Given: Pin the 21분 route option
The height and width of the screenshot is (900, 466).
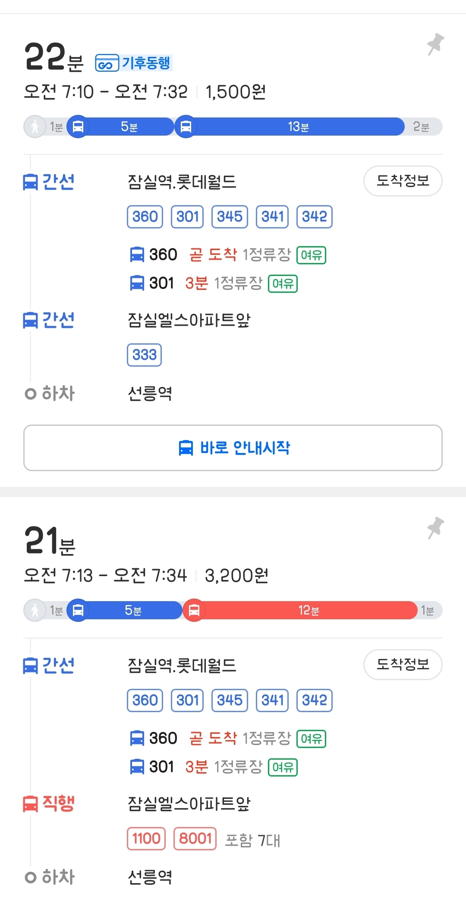Looking at the screenshot, I should (435, 528).
